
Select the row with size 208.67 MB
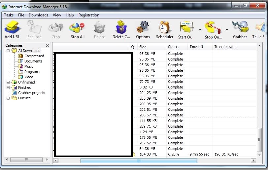point(155,115)
